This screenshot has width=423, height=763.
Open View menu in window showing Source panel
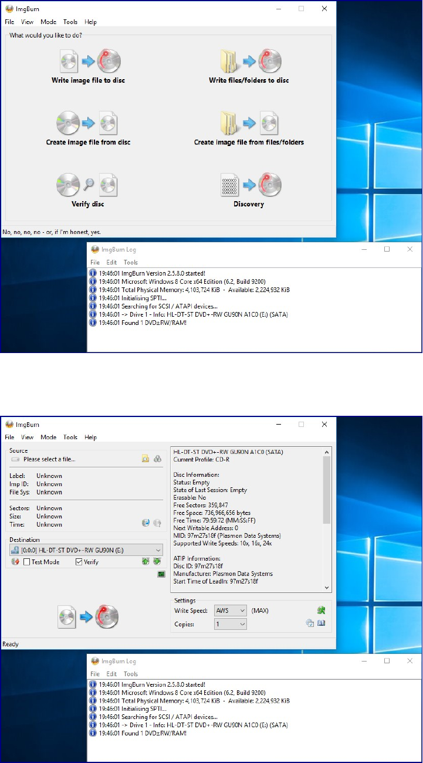(x=27, y=437)
